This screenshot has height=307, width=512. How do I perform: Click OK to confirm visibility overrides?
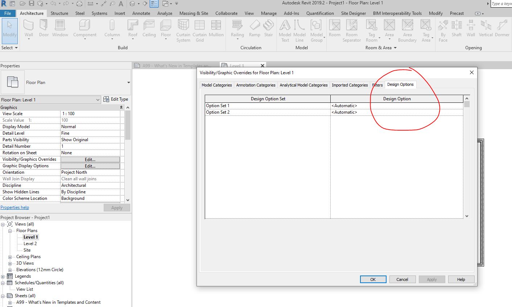click(x=373, y=279)
